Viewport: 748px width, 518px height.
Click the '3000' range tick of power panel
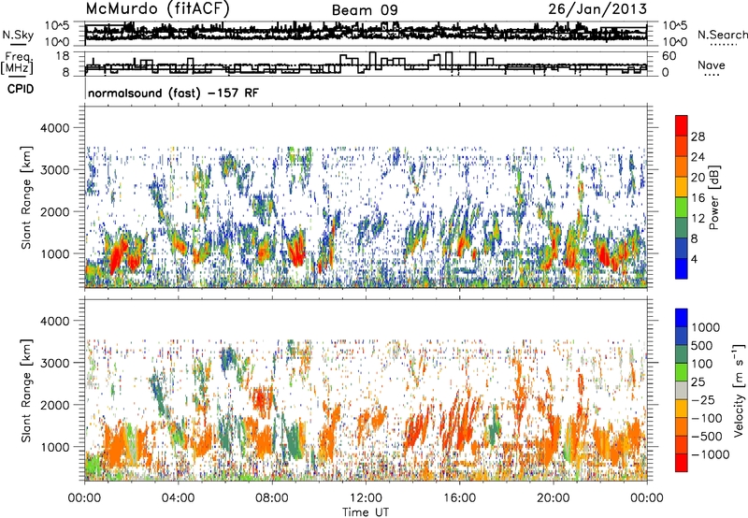coord(56,170)
